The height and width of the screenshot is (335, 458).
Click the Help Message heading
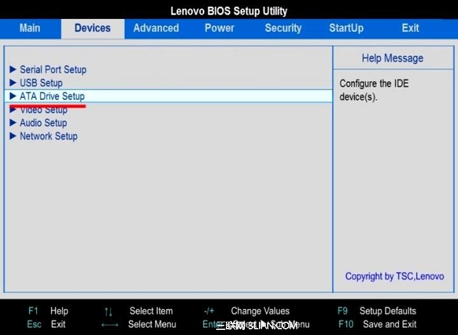coord(392,58)
